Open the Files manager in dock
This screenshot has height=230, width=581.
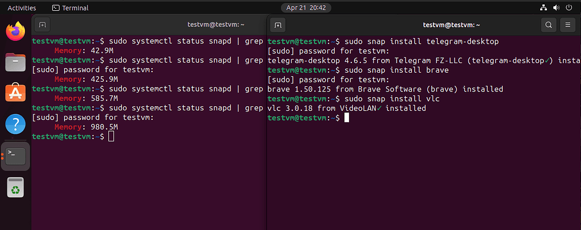tap(15, 62)
